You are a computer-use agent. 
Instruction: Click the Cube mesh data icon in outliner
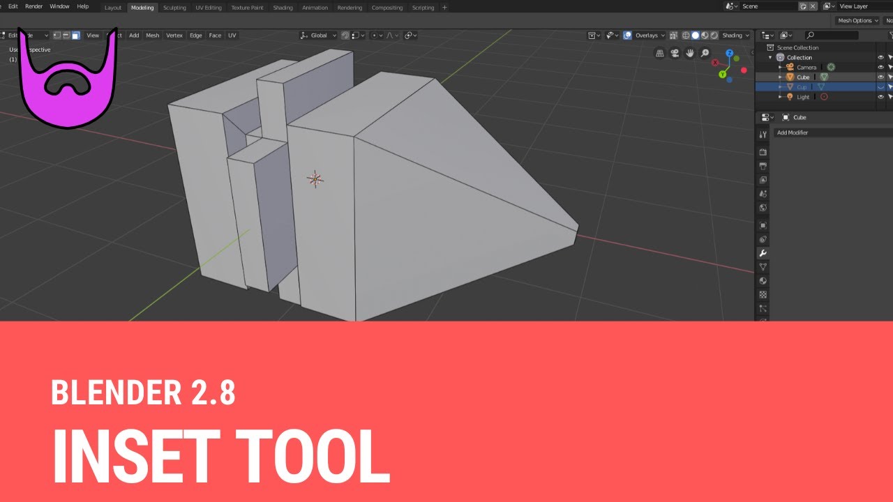click(x=823, y=77)
